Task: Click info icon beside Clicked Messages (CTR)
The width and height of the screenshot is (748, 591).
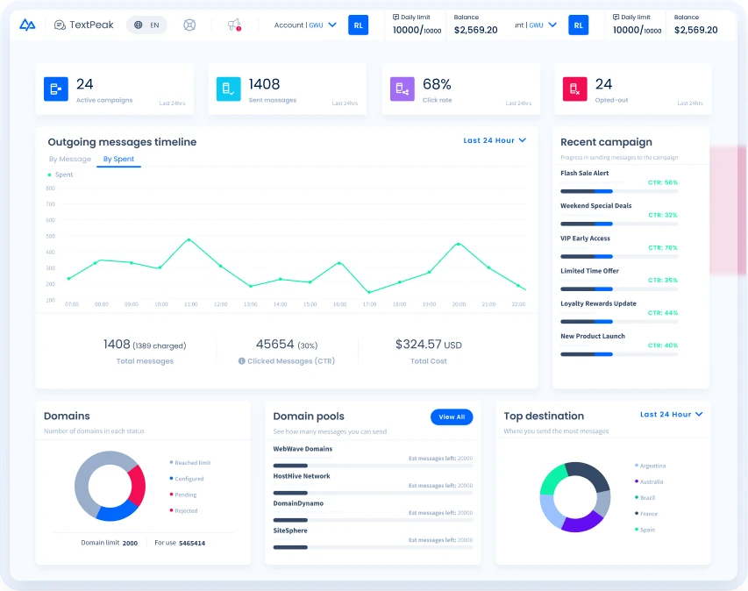Action: click(x=242, y=360)
